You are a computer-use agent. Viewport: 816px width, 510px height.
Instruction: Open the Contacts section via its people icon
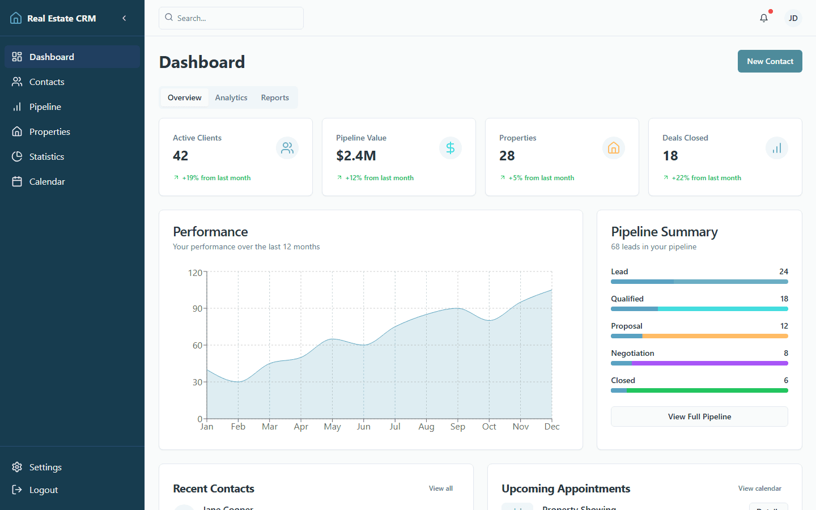pyautogui.click(x=17, y=82)
